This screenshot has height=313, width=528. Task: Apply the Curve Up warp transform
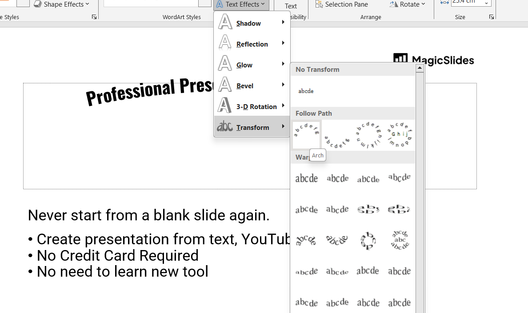click(306, 271)
